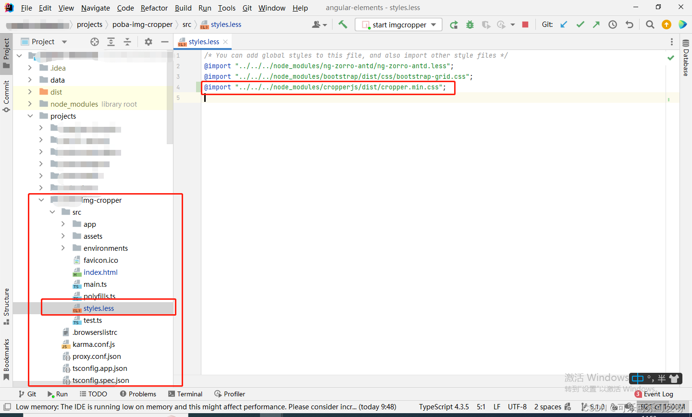Open Commit tool window on sidebar
Image resolution: width=692 pixels, height=417 pixels.
tap(6, 96)
